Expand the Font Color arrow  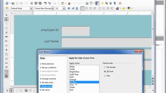pos(120,8)
